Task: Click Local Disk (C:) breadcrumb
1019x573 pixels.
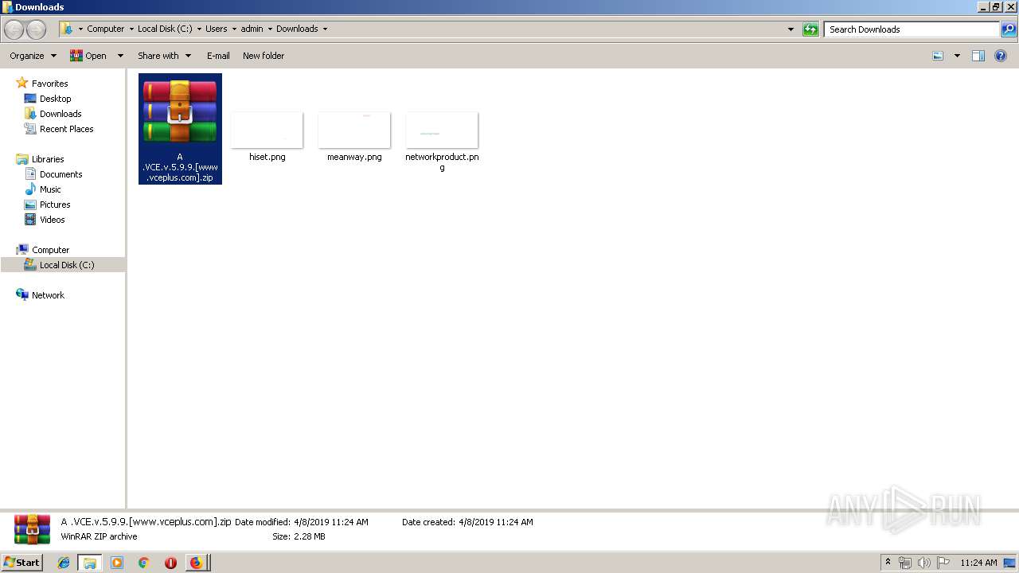Action: pos(165,29)
